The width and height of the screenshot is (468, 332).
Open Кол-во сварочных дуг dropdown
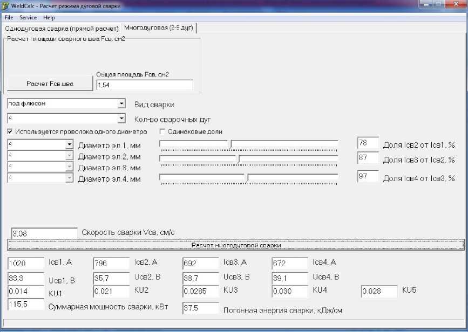(x=121, y=119)
